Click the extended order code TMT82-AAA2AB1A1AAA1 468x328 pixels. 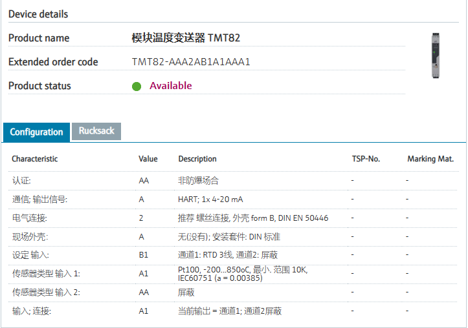click(x=191, y=62)
